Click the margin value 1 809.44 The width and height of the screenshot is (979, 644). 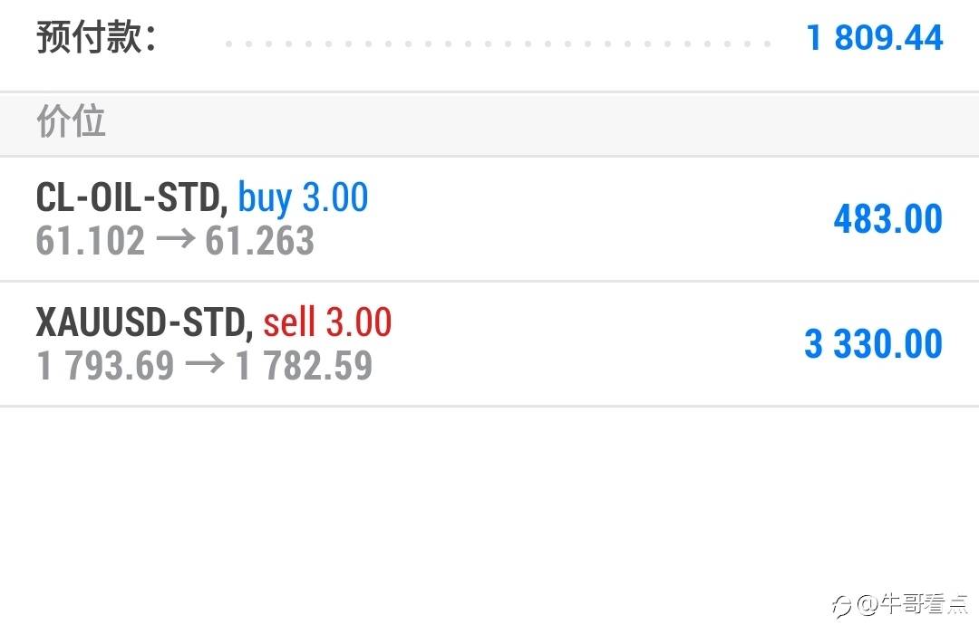coord(875,38)
